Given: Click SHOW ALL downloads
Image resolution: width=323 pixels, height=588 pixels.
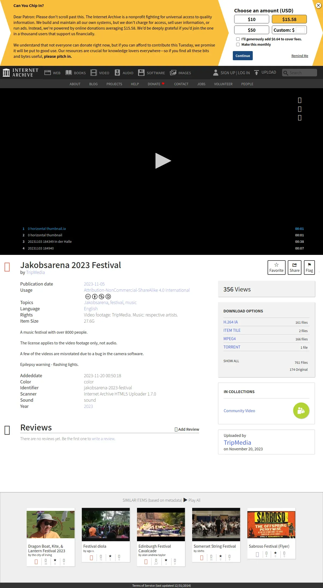Looking at the screenshot, I should 231,361.
